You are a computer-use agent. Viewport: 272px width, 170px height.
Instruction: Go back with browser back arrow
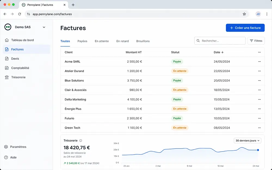tap(5, 14)
